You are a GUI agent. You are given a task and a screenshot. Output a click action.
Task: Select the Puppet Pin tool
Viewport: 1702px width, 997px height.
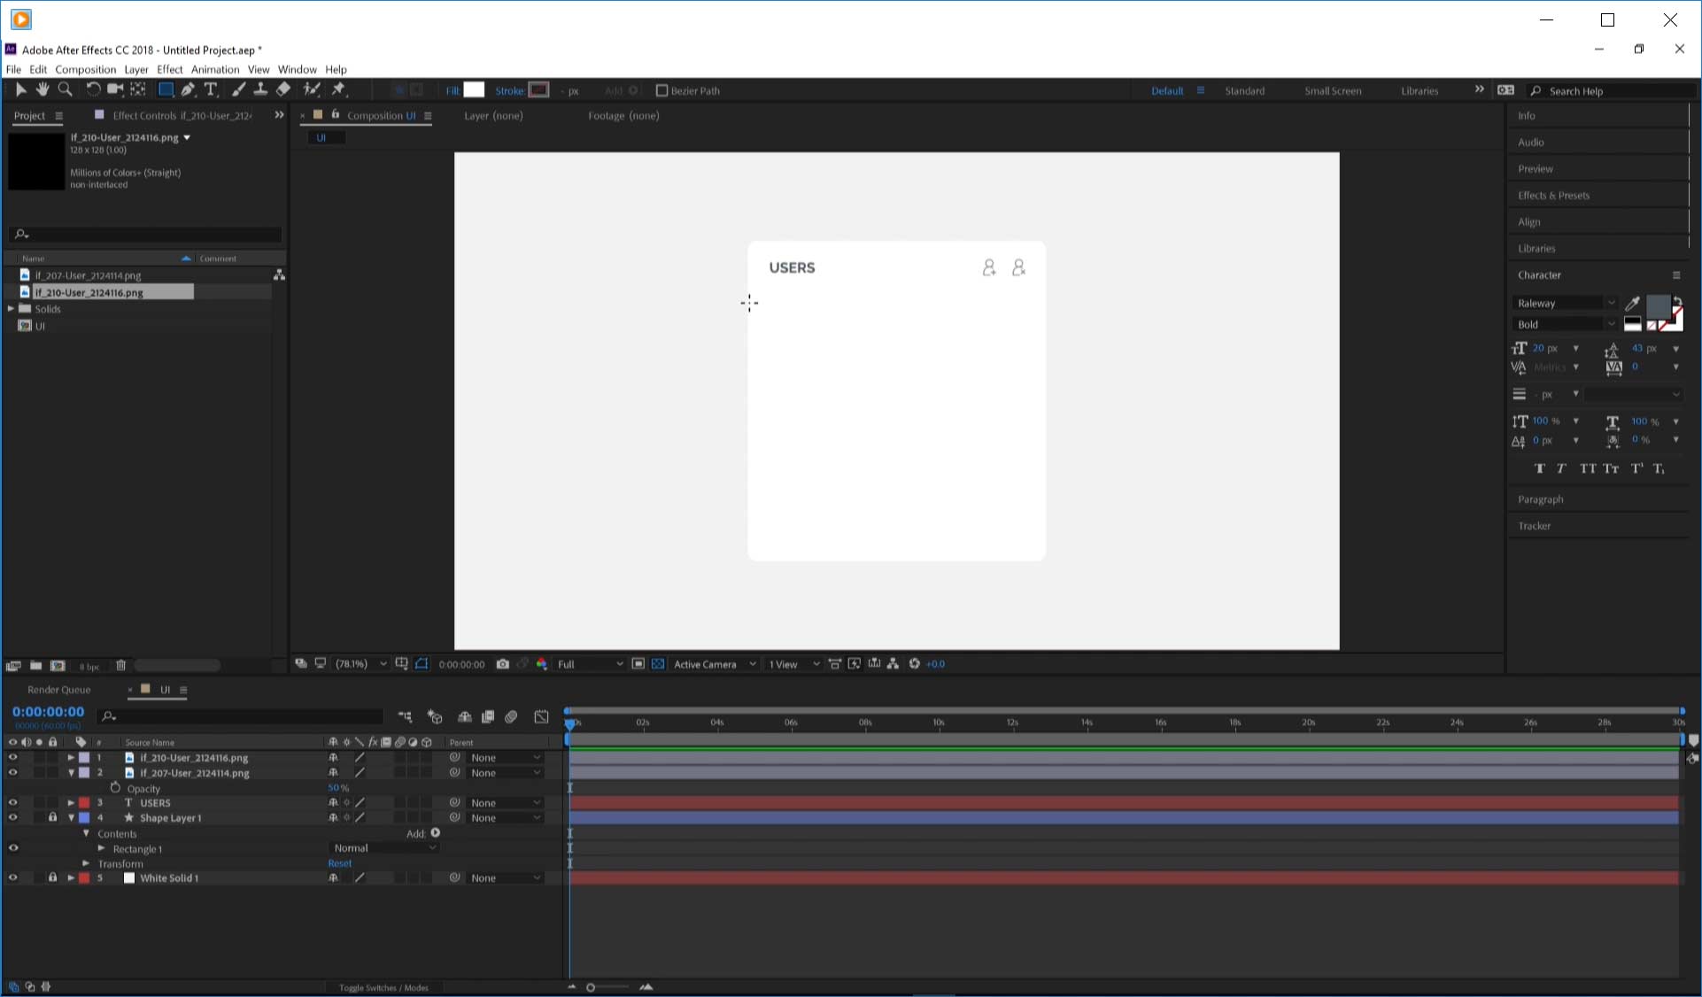click(338, 89)
